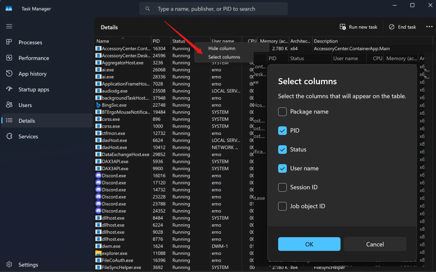Open the Processes page icon
The width and height of the screenshot is (436, 272).
point(9,42)
